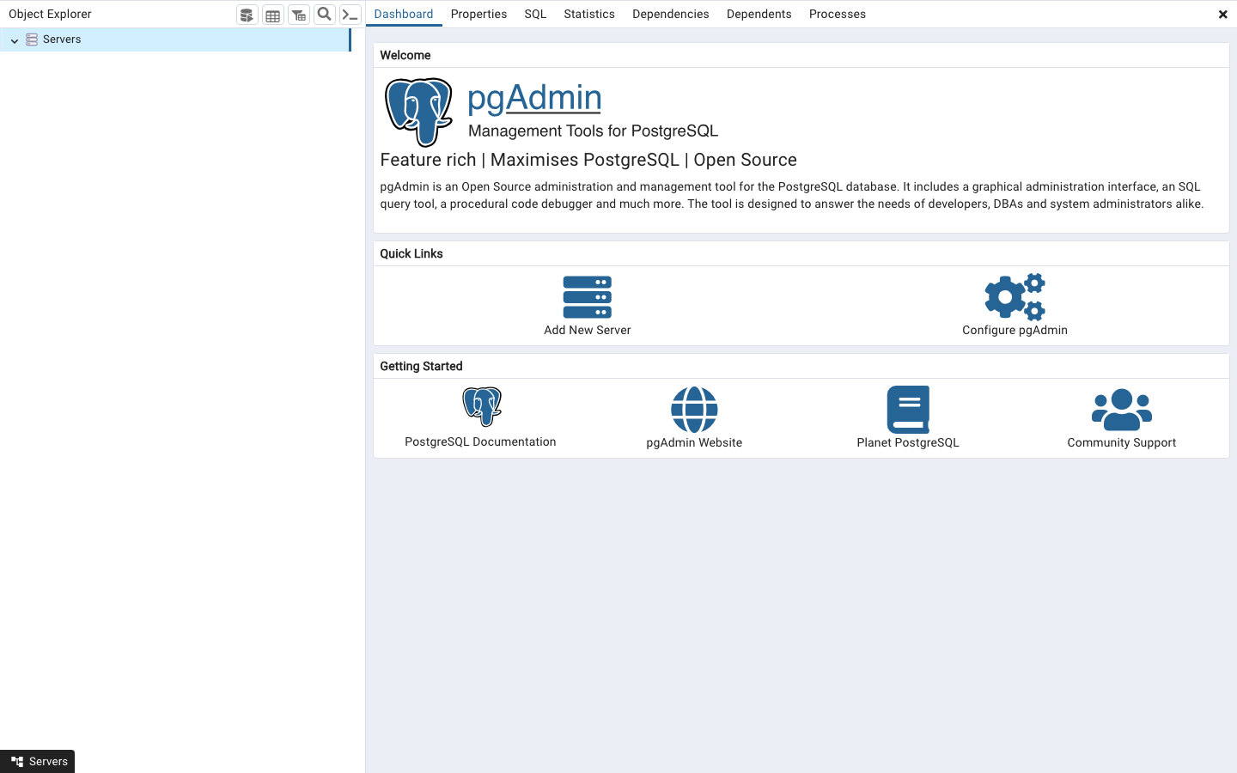This screenshot has width=1237, height=773.
Task: Click the Configure pgAdmin link text
Action: [x=1015, y=331]
